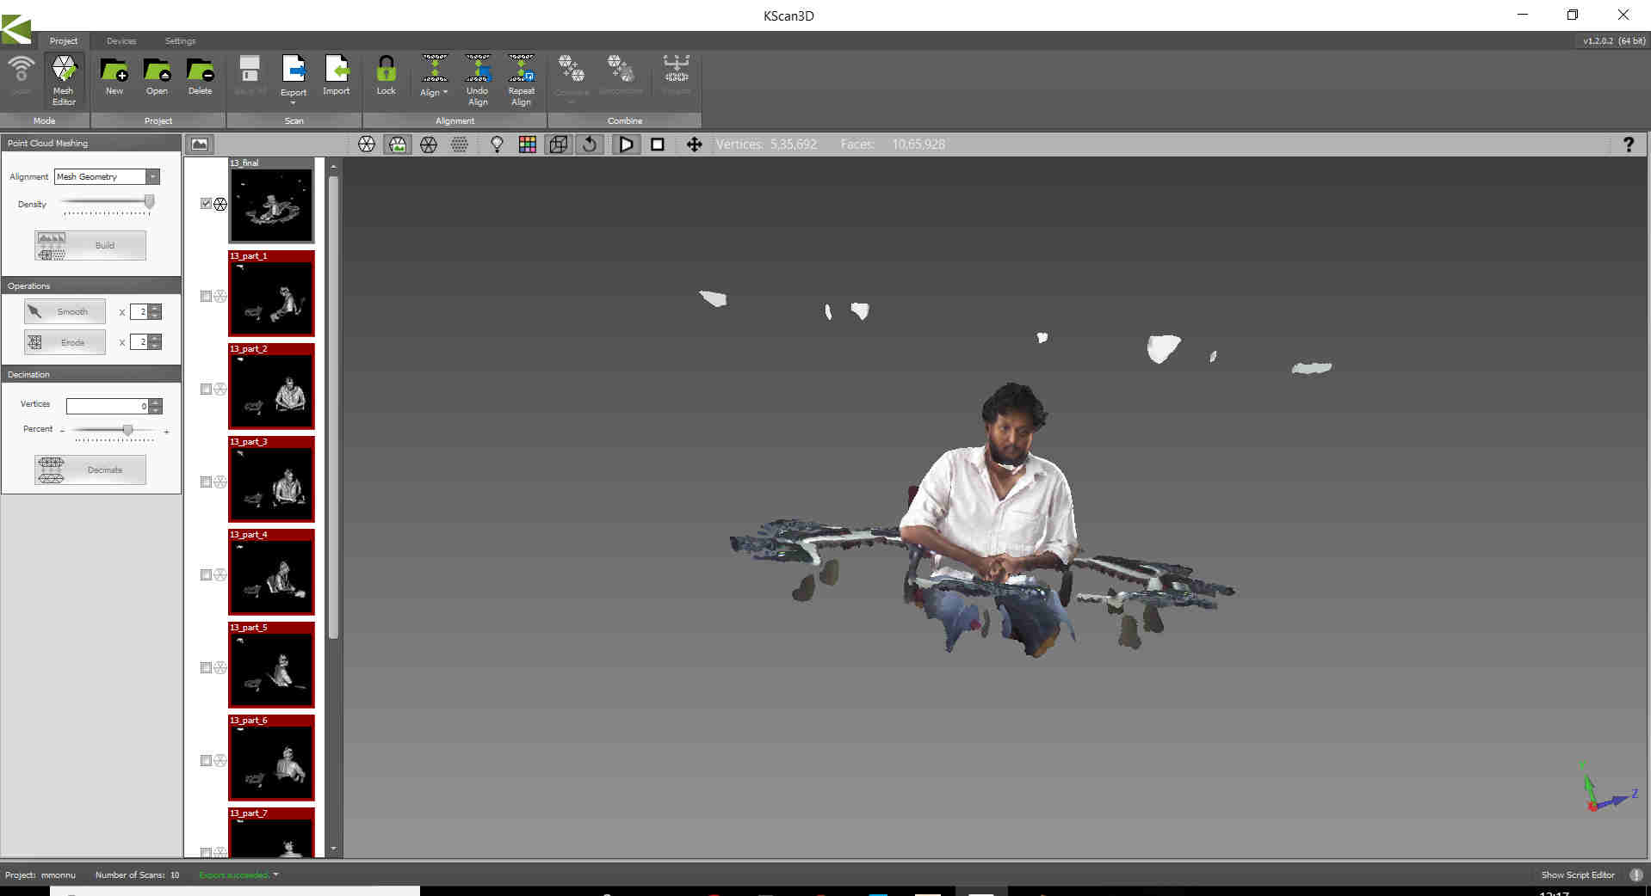Screen dimensions: 1651x896
Task: Select the 13_part_6 scan thumbnail
Action: (x=271, y=758)
